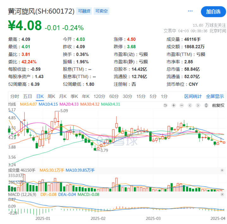This screenshot has height=224, width=227.
Task: Click the current price ¥4.08
Action: 25,26
